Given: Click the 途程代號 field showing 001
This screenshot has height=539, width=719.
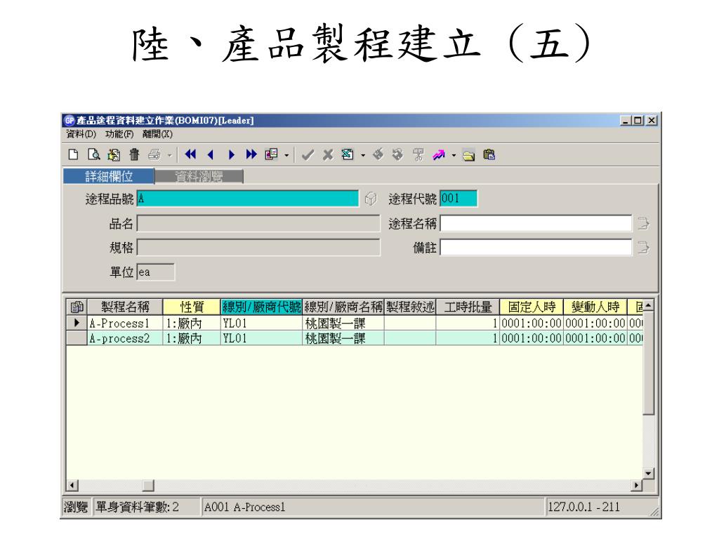Looking at the screenshot, I should click(459, 199).
